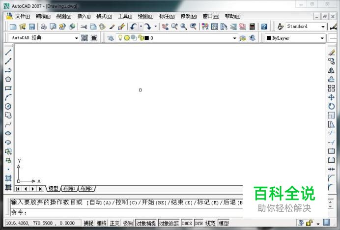Toggle 栅格 grid display
Image resolution: width=340 pixels, height=230 pixels.
click(x=102, y=223)
